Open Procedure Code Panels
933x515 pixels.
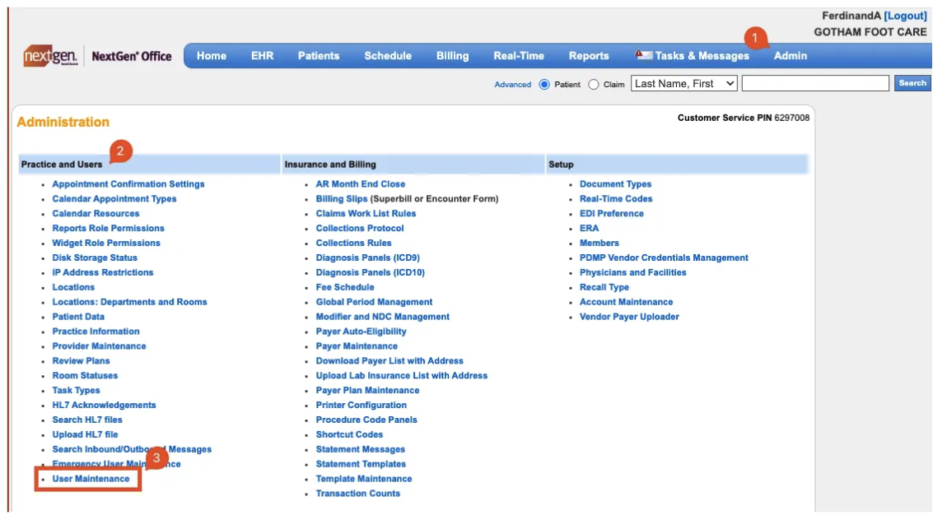pyautogui.click(x=366, y=420)
